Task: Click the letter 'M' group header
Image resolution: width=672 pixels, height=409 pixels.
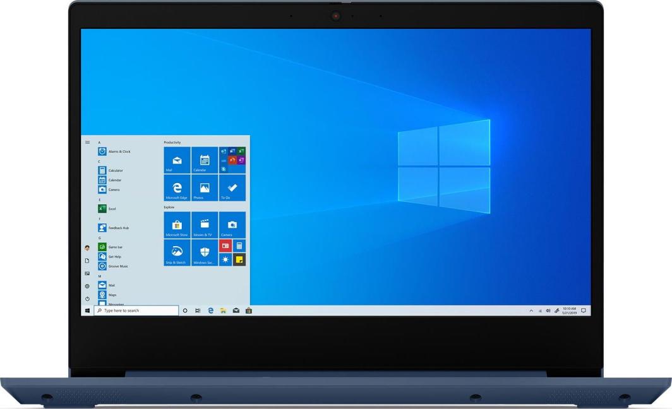Action: 100,276
